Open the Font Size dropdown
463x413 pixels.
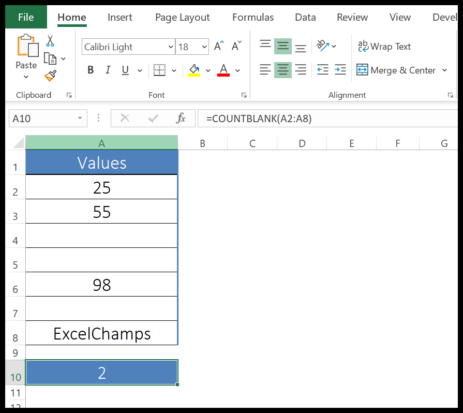[x=204, y=47]
